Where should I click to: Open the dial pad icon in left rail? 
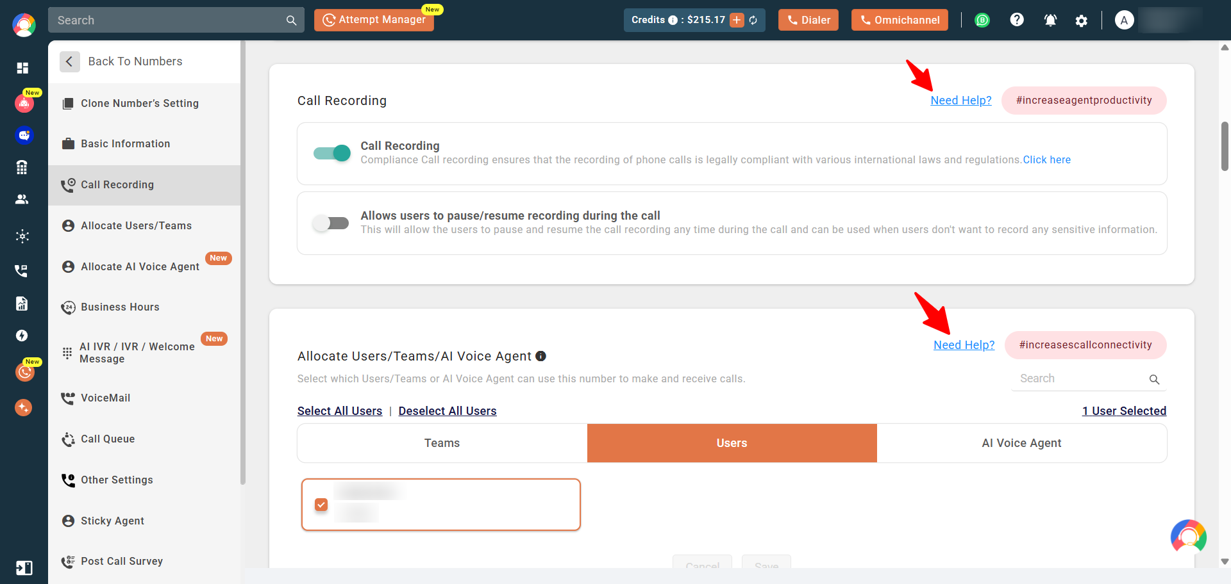click(x=22, y=167)
